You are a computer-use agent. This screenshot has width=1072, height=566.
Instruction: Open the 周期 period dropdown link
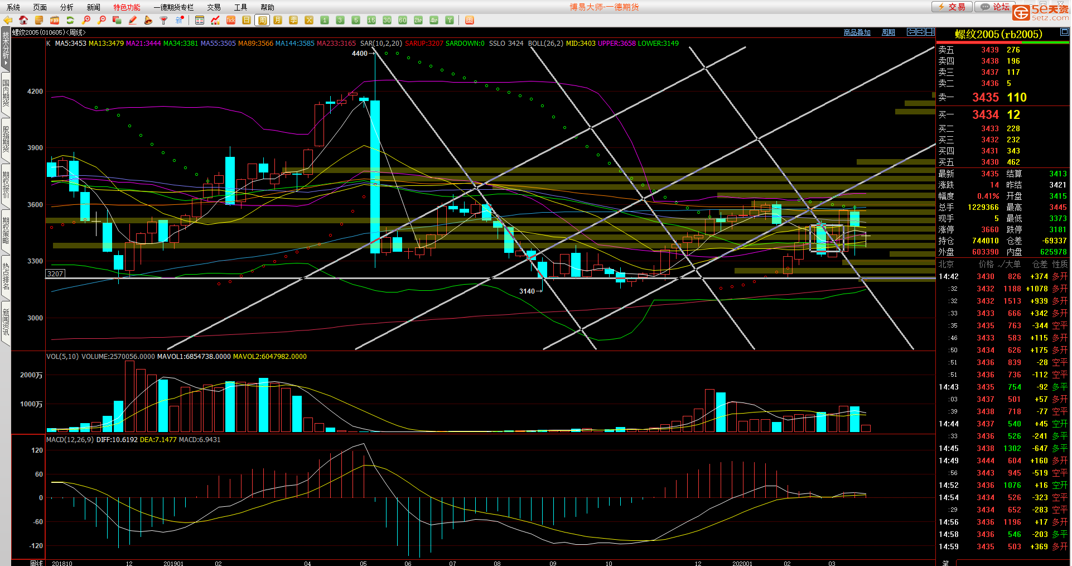888,32
